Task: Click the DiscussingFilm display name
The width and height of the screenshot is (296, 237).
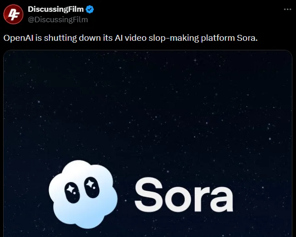Action: click(x=56, y=9)
